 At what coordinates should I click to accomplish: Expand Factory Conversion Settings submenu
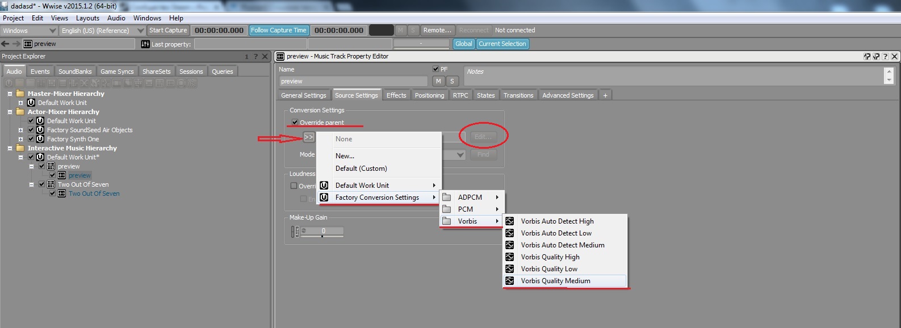point(379,197)
